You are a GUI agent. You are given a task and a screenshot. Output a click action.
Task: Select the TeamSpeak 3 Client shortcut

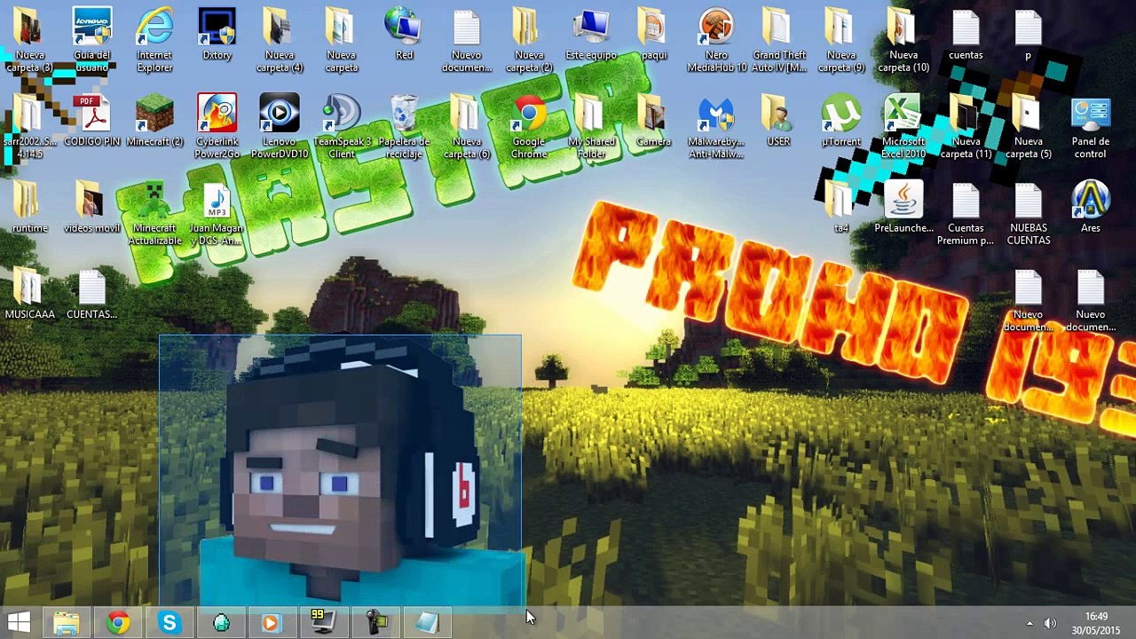click(x=342, y=126)
